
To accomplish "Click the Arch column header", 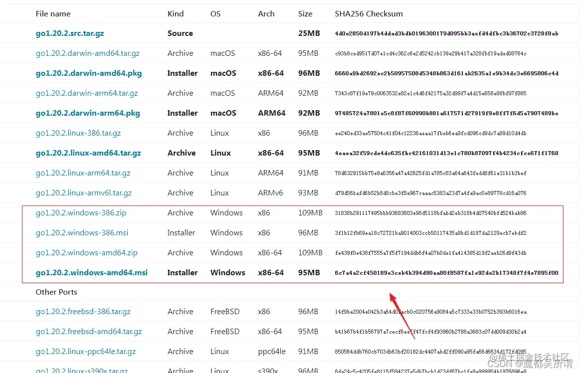I will click(266, 14).
